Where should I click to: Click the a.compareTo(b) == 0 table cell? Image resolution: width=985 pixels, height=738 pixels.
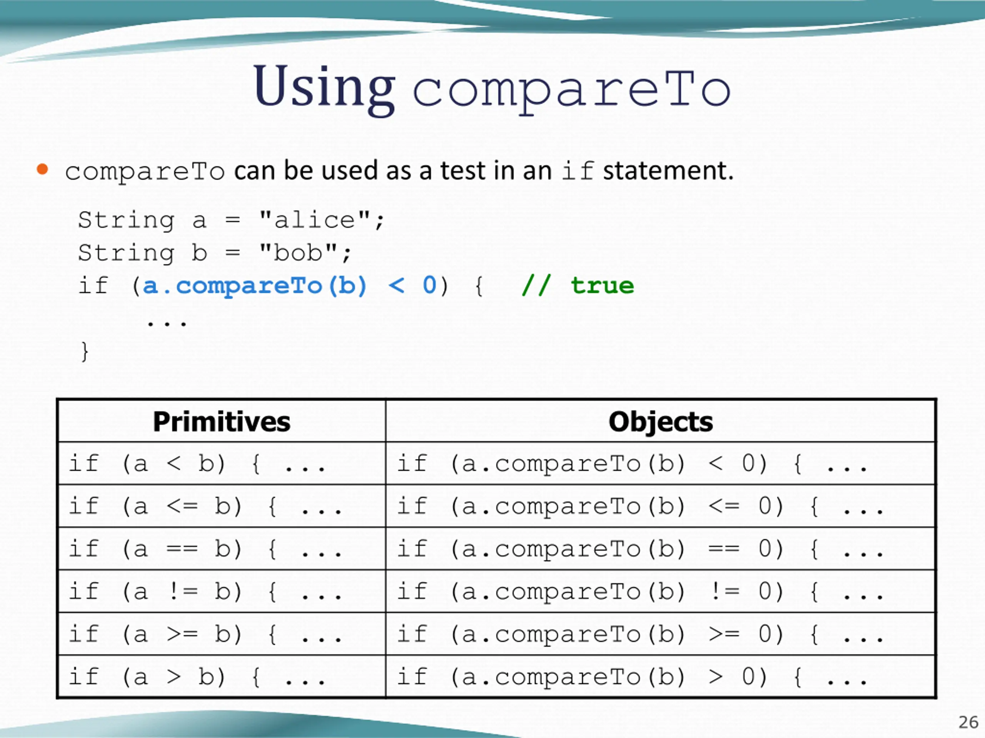(x=660, y=549)
